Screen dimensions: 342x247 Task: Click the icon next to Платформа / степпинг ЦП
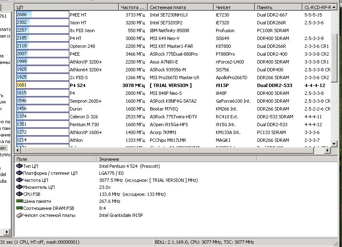19,173
